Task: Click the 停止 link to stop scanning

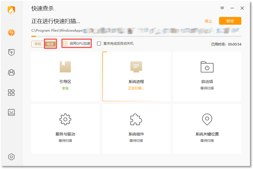Action: 209,21
